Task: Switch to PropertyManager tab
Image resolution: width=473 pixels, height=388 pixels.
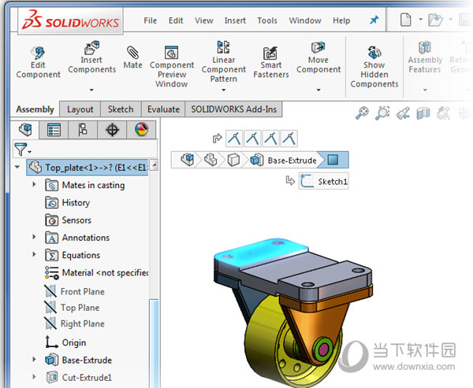Action: (x=54, y=130)
